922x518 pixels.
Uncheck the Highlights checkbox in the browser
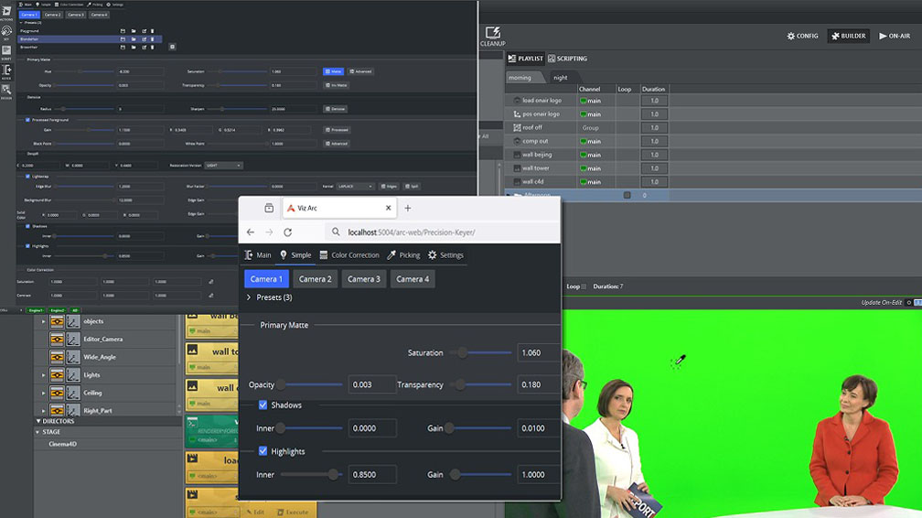click(263, 451)
